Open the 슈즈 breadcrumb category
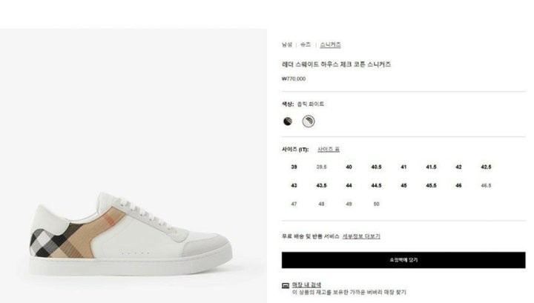Image resolution: width=534 pixels, height=303 pixels. coord(306,44)
